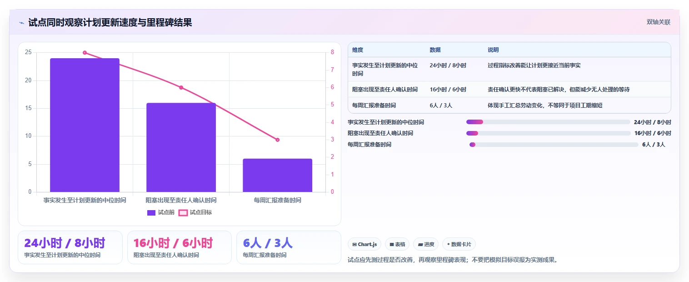Click note starting 责任确认更快不代表阻塞已解决
689x282 pixels.
pos(559,90)
